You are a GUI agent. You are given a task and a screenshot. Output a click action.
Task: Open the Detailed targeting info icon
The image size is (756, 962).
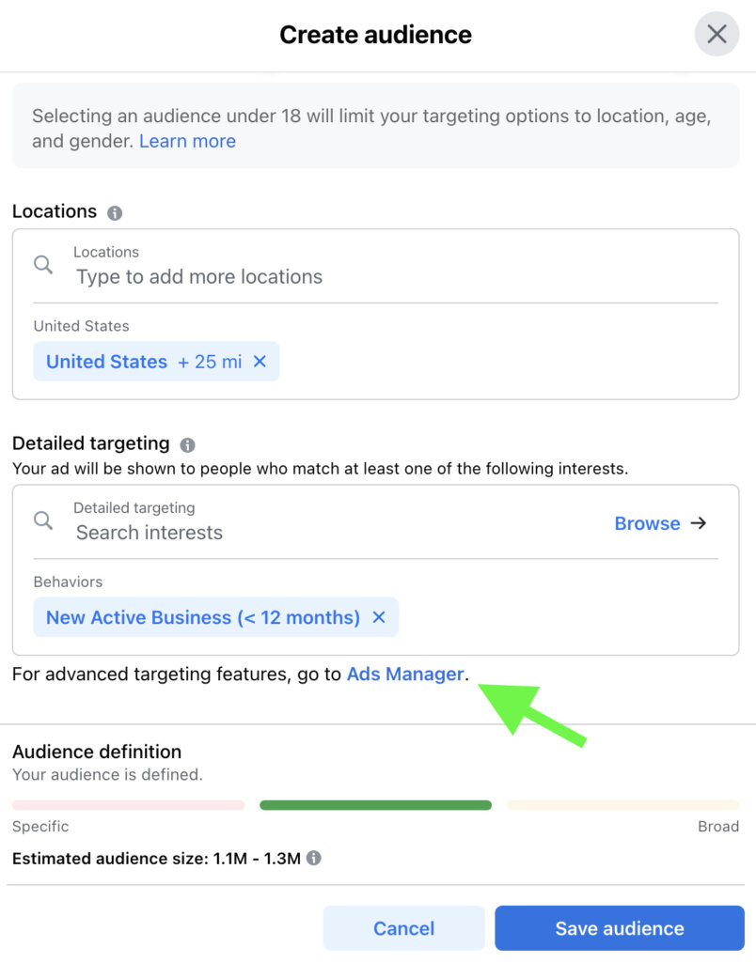coord(190,442)
